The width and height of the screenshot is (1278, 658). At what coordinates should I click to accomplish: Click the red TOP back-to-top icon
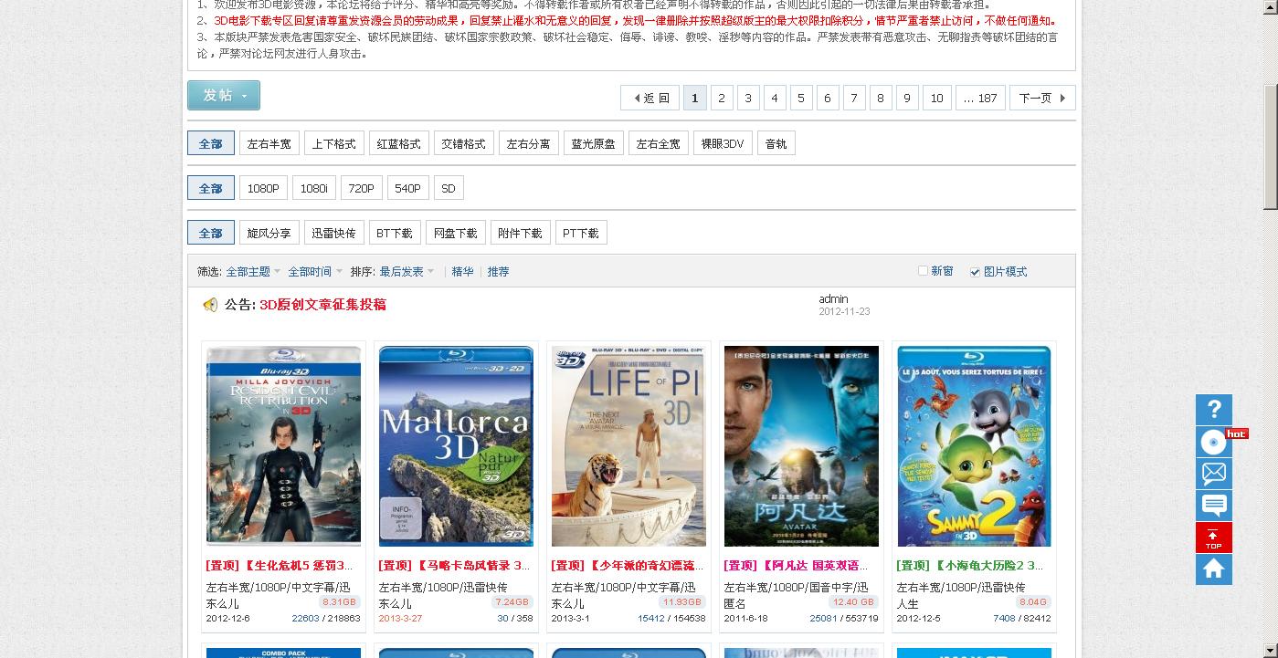pyautogui.click(x=1213, y=538)
